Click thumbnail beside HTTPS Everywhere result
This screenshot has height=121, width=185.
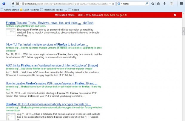[x=11, y=117]
